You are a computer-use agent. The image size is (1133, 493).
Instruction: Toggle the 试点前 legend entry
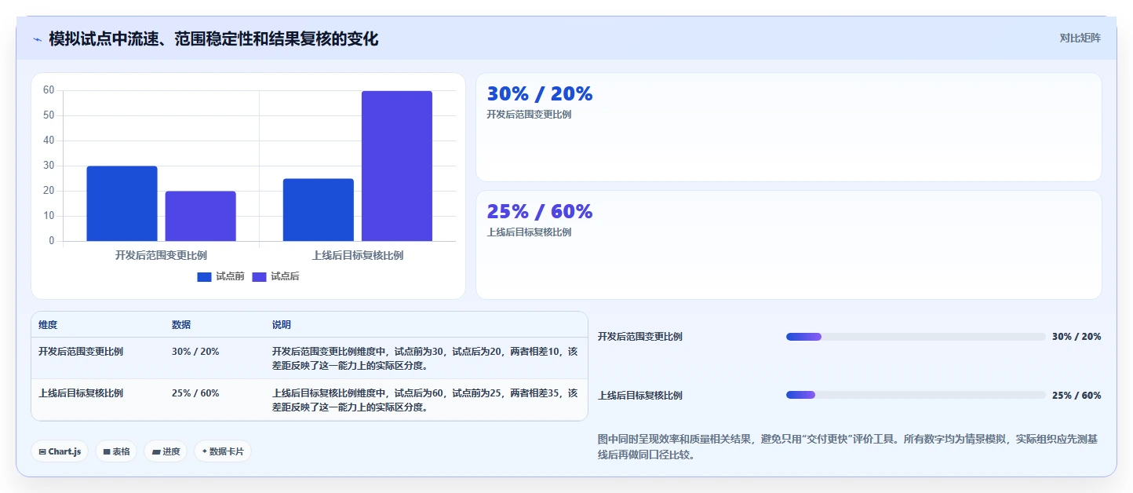(220, 276)
